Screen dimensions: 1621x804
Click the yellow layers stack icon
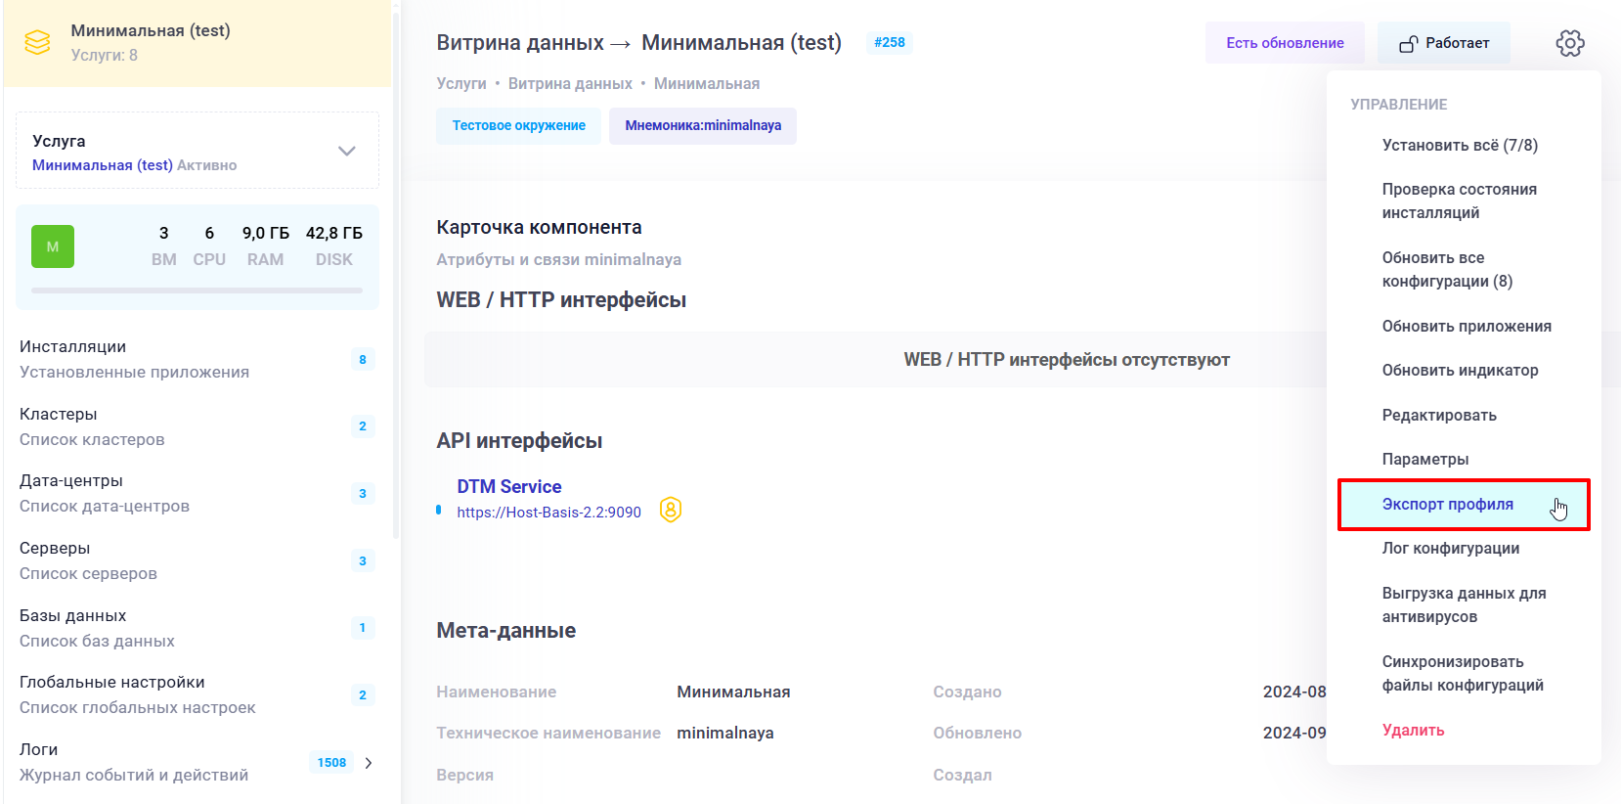pos(37,43)
